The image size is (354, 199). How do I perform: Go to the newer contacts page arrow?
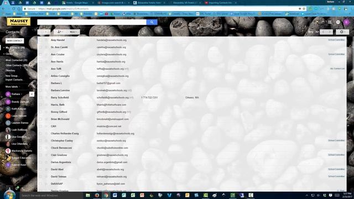point(323,32)
